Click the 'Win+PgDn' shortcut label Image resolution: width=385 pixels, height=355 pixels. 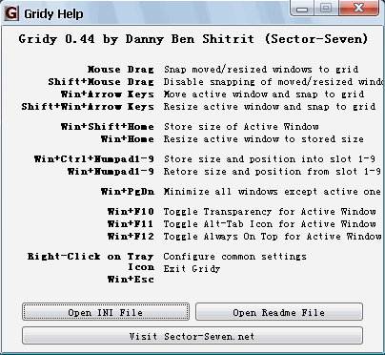point(128,192)
